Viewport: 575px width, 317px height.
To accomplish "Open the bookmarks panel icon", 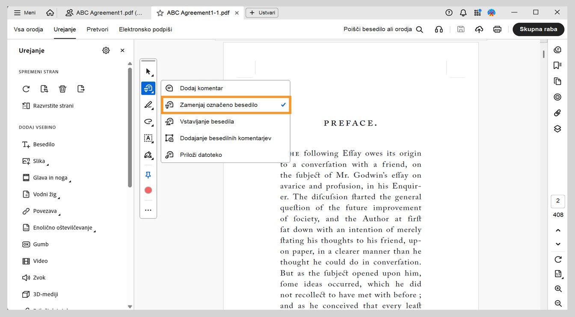I will pos(557,65).
